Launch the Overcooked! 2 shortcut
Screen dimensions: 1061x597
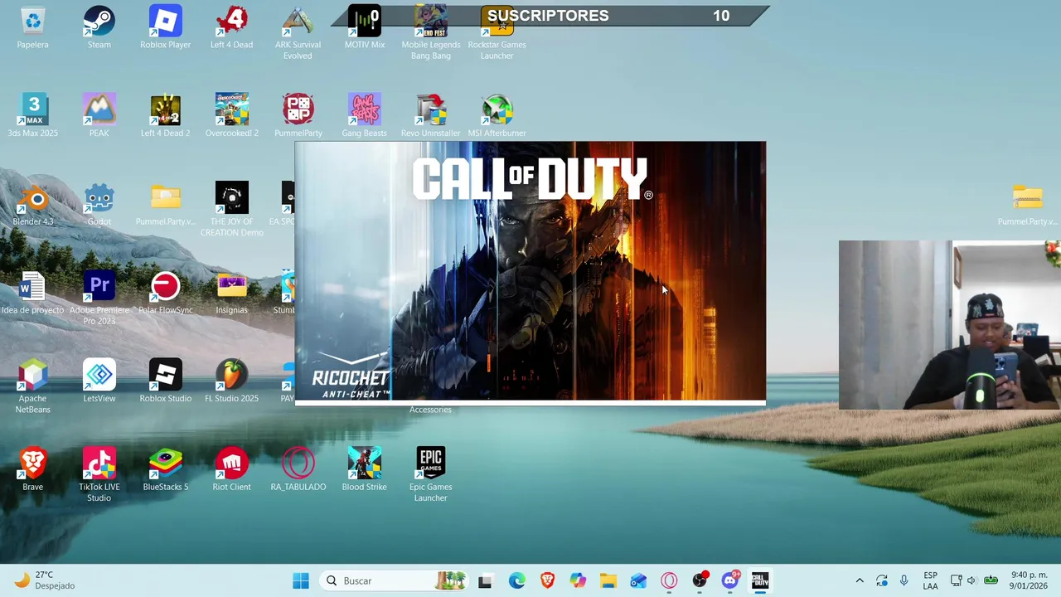coord(231,116)
